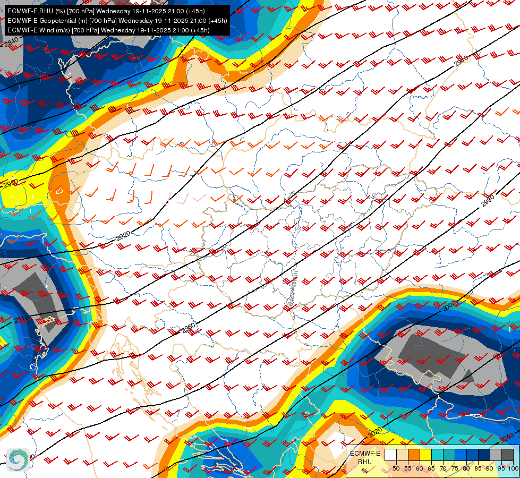
Task: Click the dark gray 95-100 legend swatch
Action: [507, 455]
